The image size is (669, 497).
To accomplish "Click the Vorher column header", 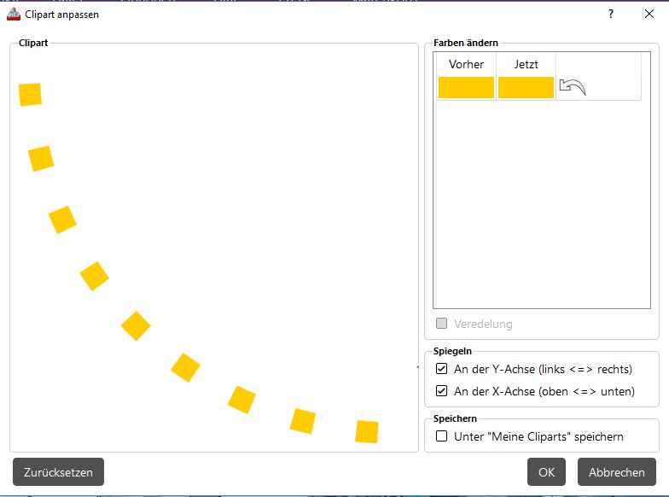I will click(x=466, y=65).
